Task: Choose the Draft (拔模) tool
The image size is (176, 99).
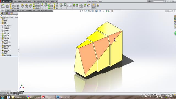Action: pyautogui.click(x=50, y=6)
